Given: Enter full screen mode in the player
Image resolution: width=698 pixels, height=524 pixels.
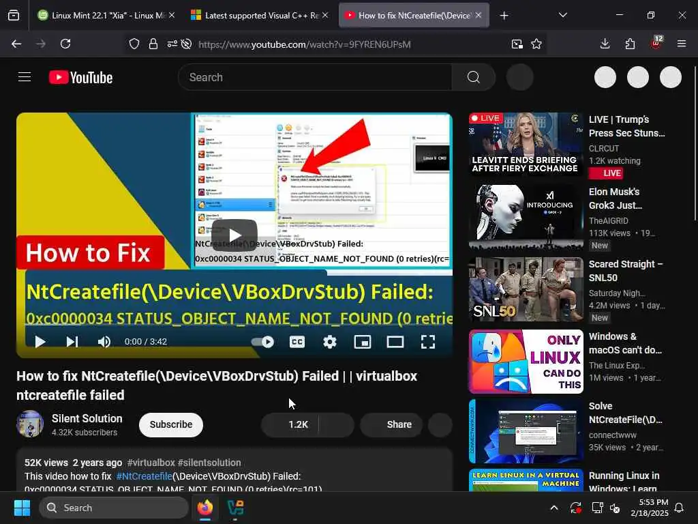Looking at the screenshot, I should tap(428, 342).
